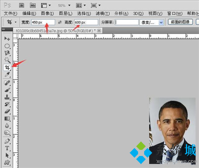Screen dimensions: 199x168
Task: Select the Move tool
Action: (7, 38)
